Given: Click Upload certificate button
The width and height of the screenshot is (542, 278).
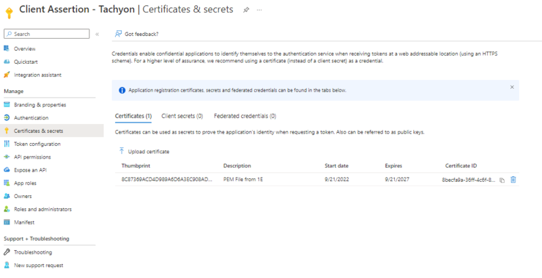Looking at the screenshot, I should click(144, 151).
